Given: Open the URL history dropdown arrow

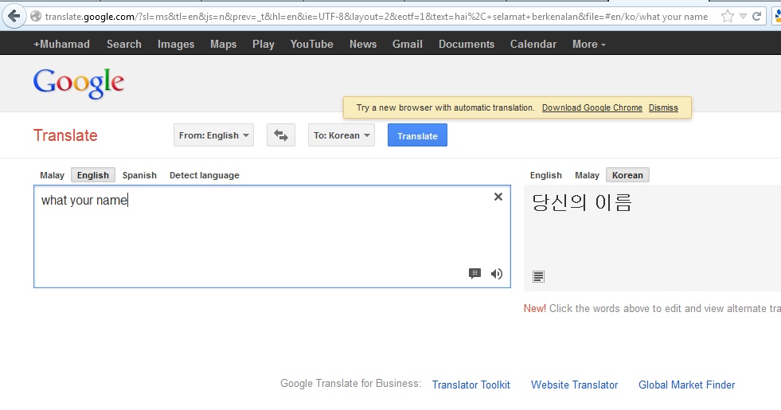Looking at the screenshot, I should click(743, 17).
